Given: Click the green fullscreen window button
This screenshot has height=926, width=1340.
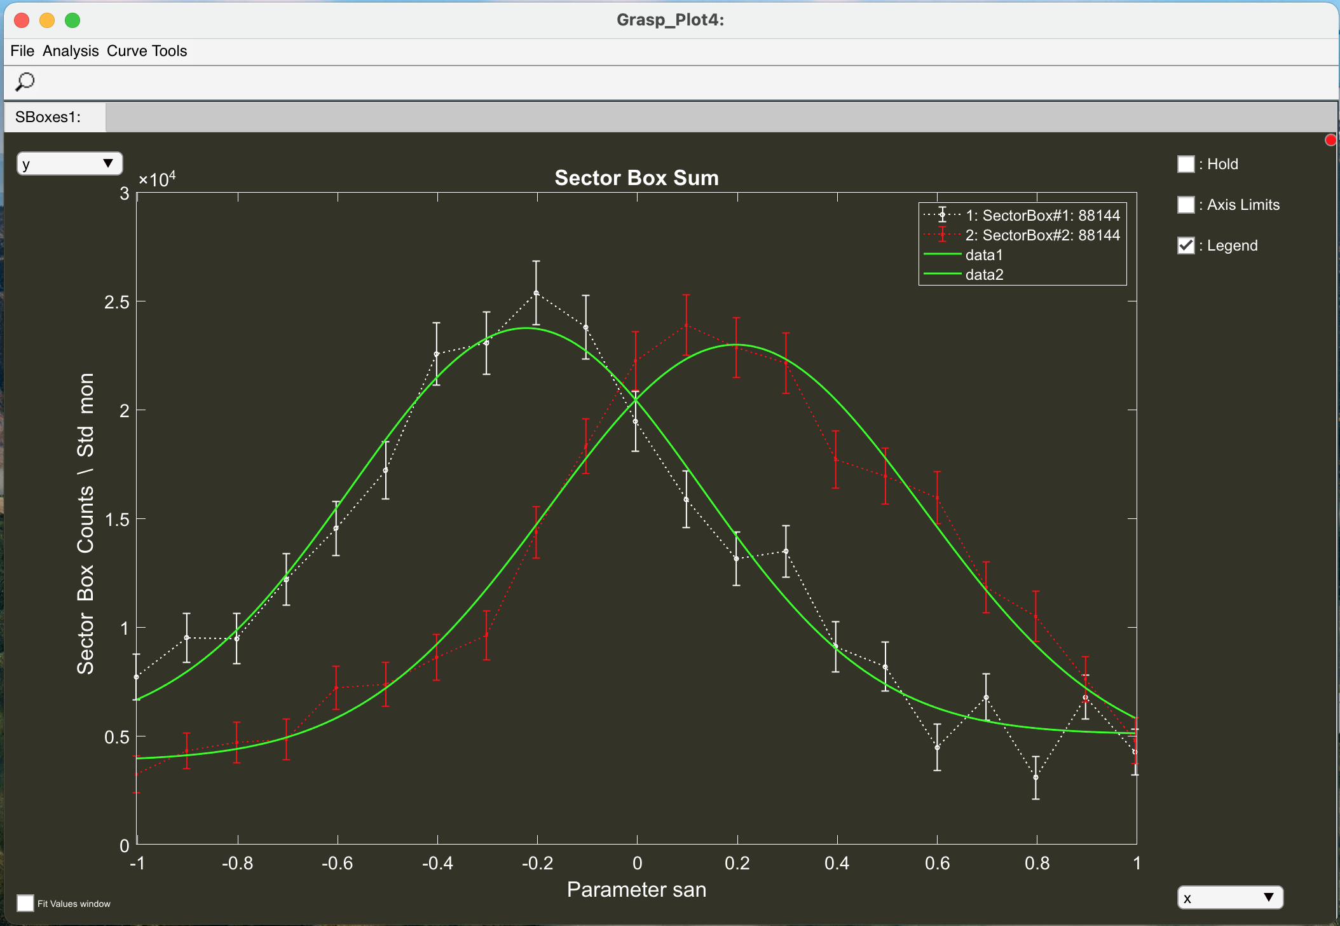Looking at the screenshot, I should pyautogui.click(x=72, y=20).
